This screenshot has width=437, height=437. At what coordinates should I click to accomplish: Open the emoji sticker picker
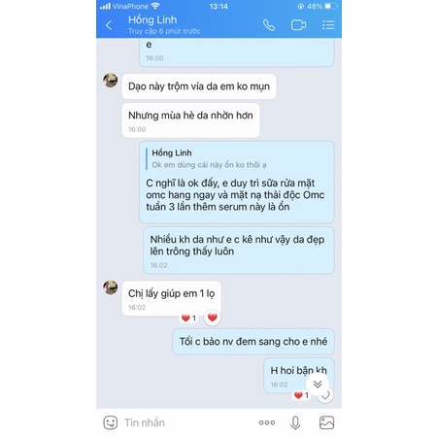coord(111,422)
